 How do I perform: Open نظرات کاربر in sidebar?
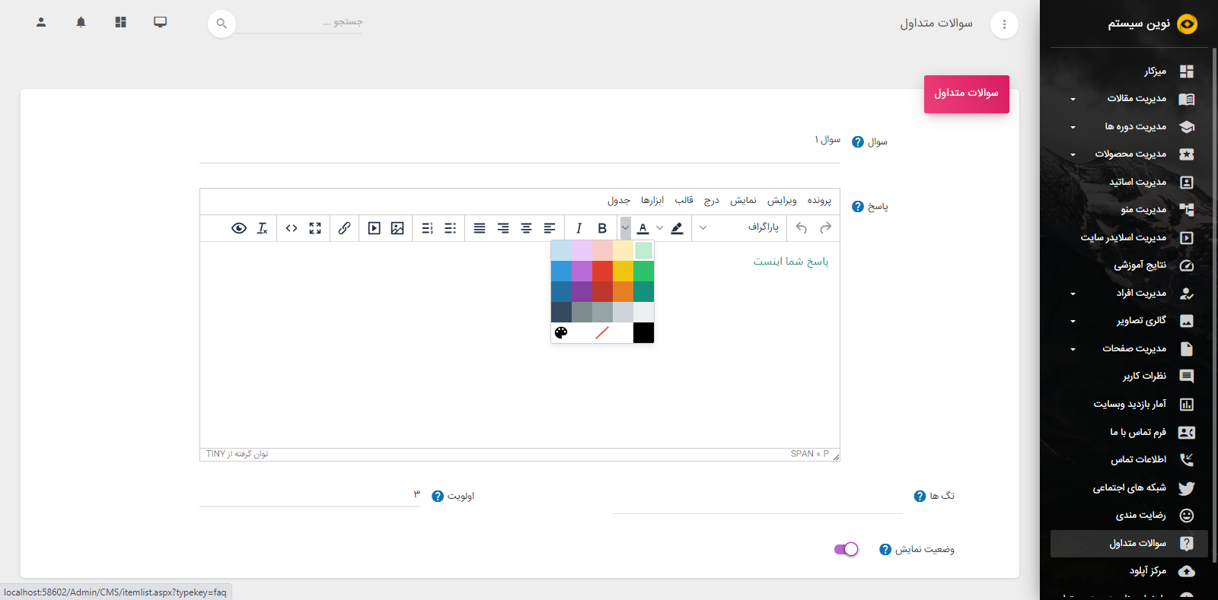pos(1129,376)
